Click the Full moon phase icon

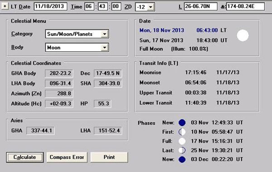click(182, 141)
